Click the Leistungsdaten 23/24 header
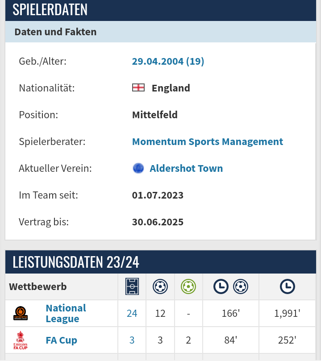Screen dimensions: 321x361 (161, 262)
